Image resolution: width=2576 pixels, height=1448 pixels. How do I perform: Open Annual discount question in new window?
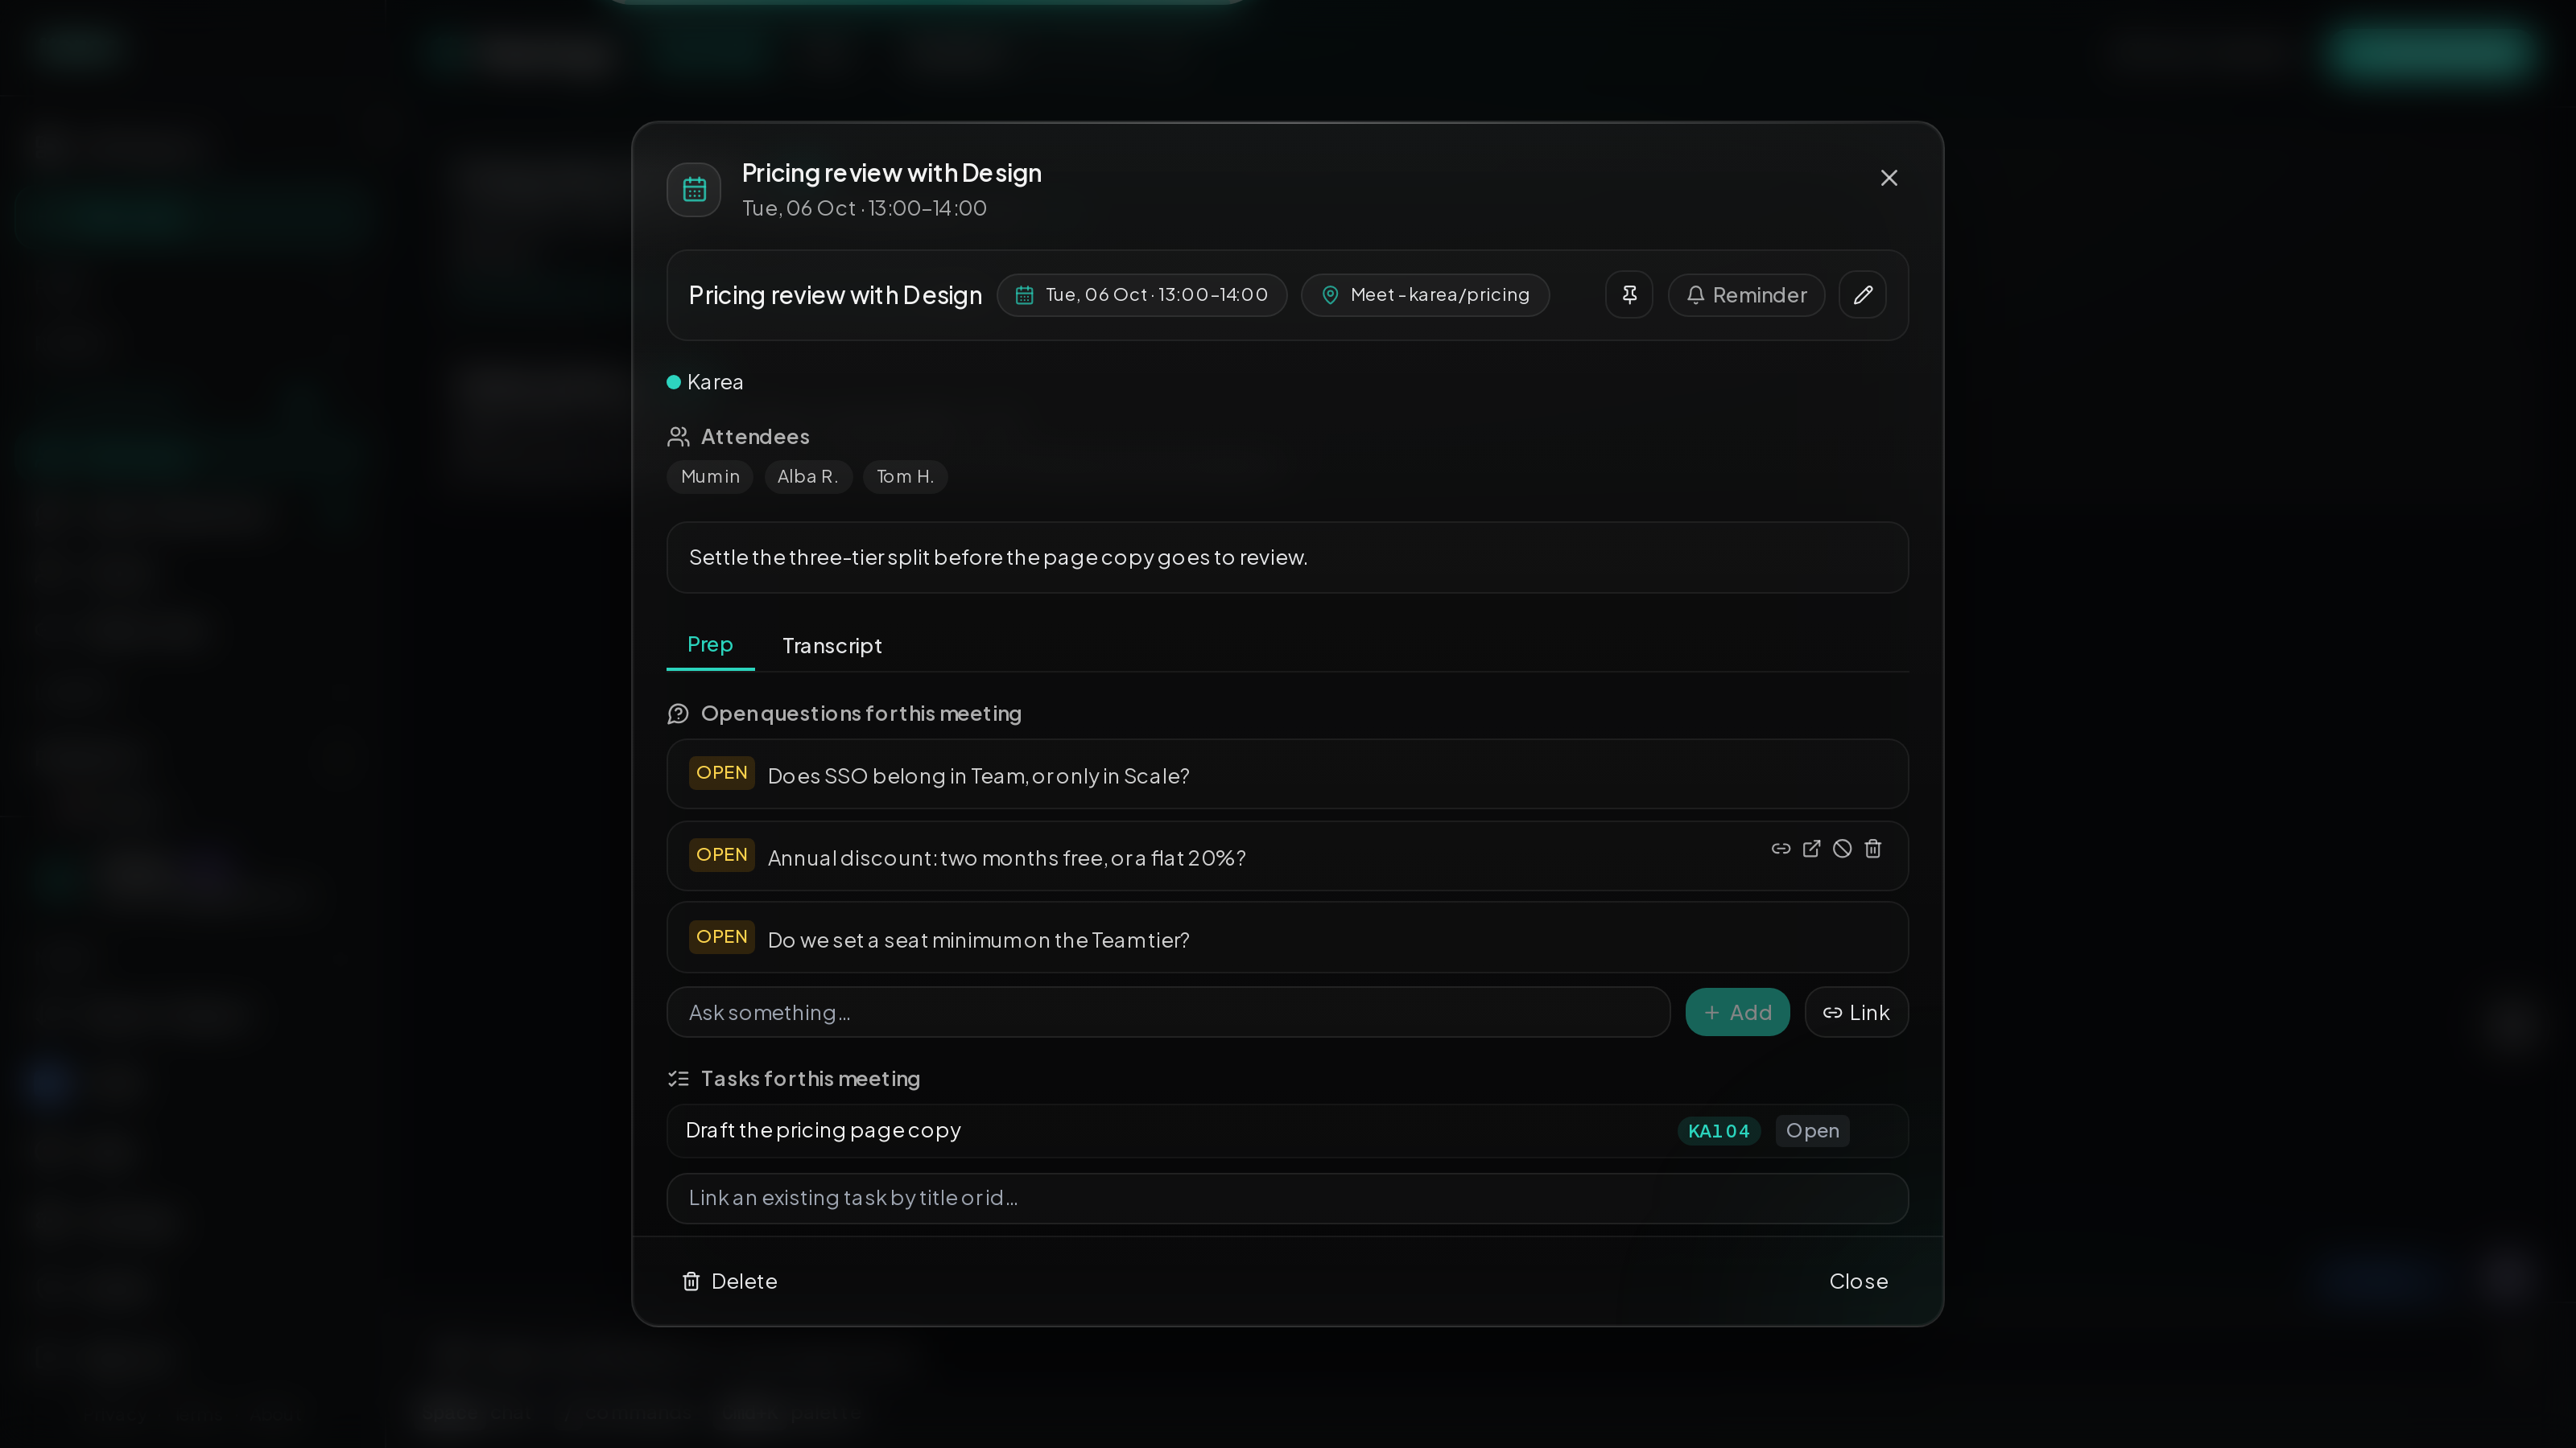[x=1811, y=849]
